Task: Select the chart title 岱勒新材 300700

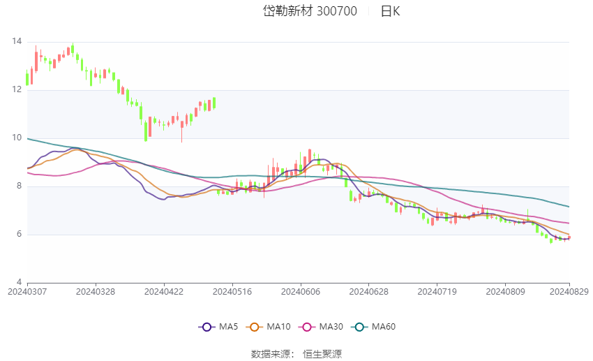Action: (310, 11)
